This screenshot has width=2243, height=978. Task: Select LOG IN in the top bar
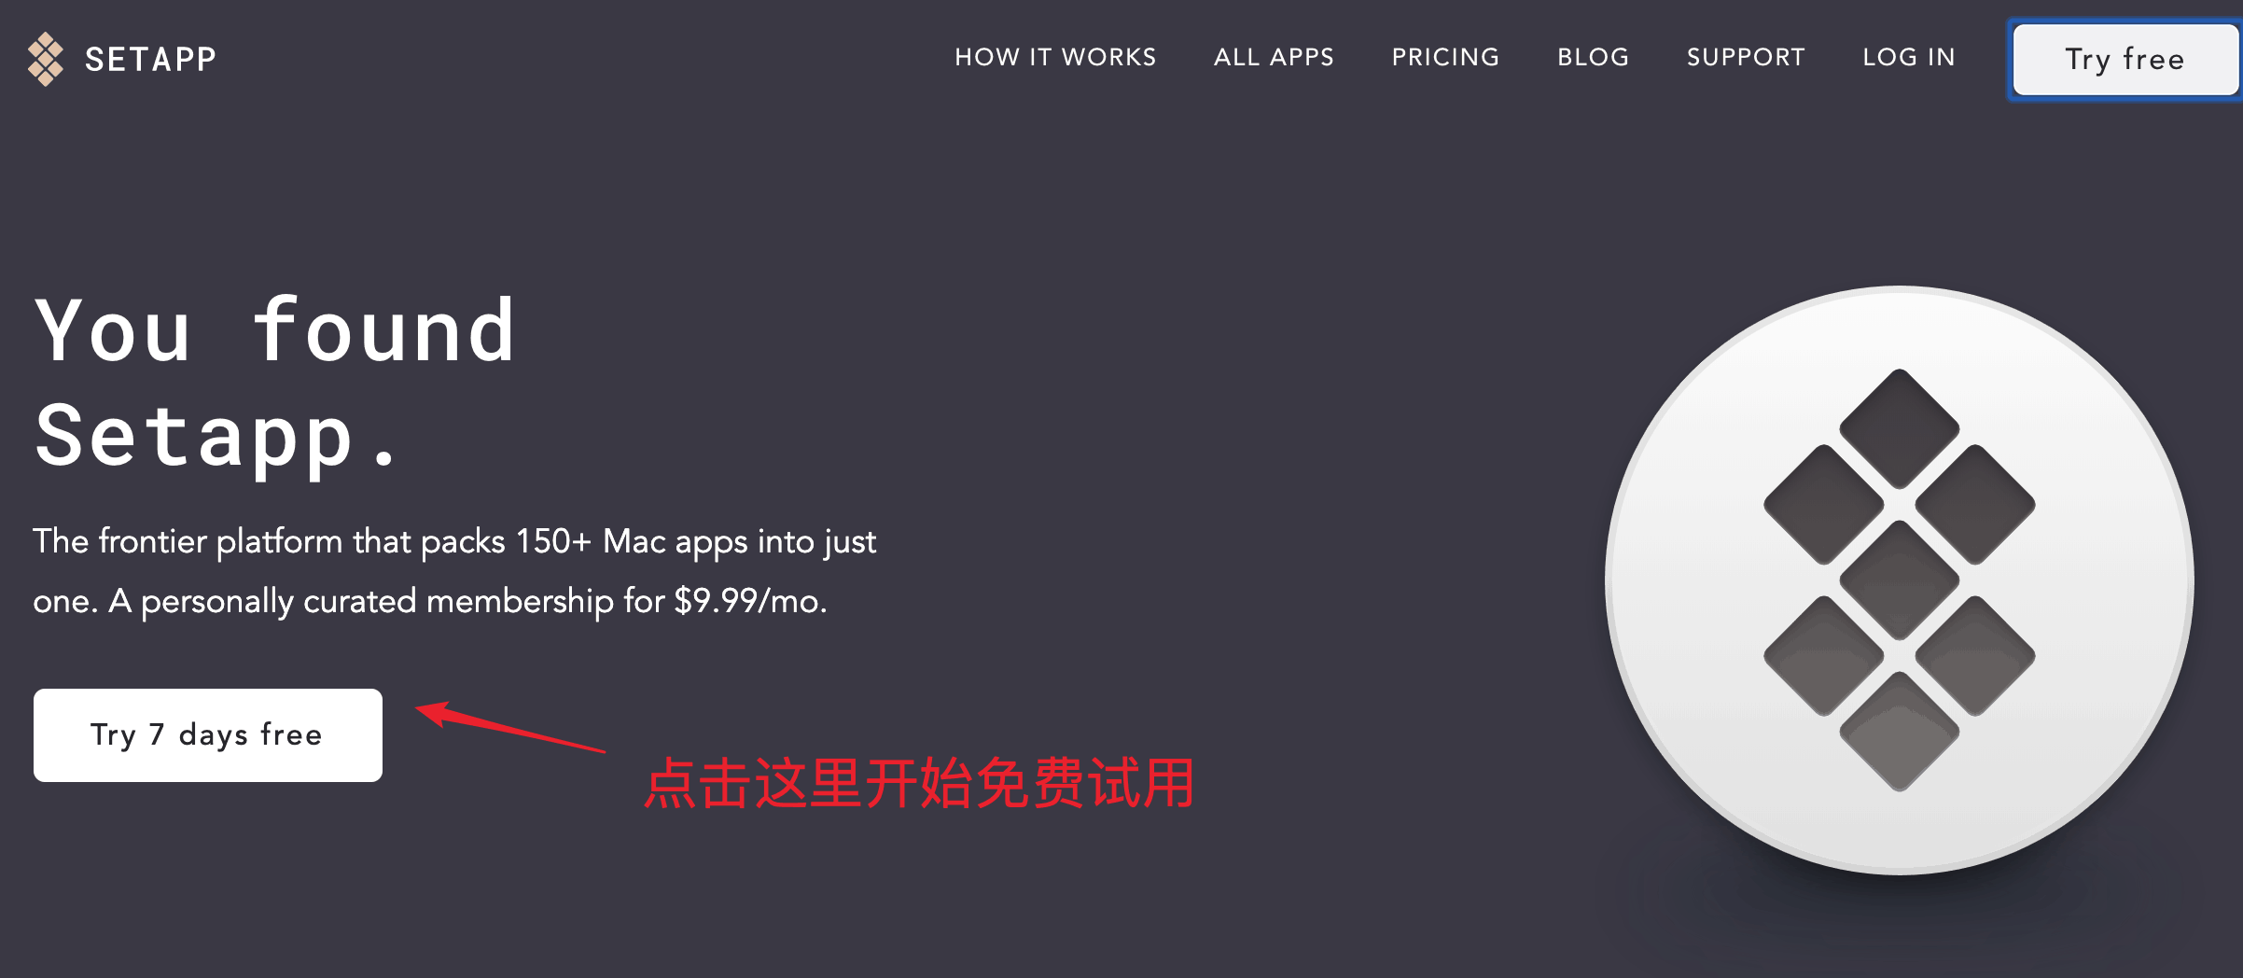[1909, 58]
